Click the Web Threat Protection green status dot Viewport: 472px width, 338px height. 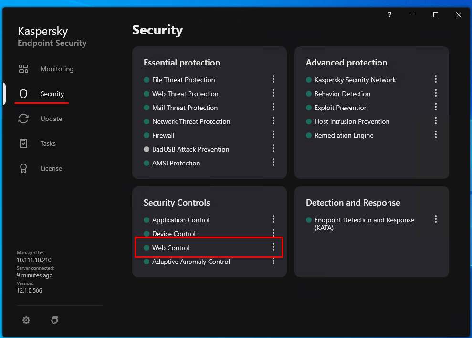pos(147,94)
